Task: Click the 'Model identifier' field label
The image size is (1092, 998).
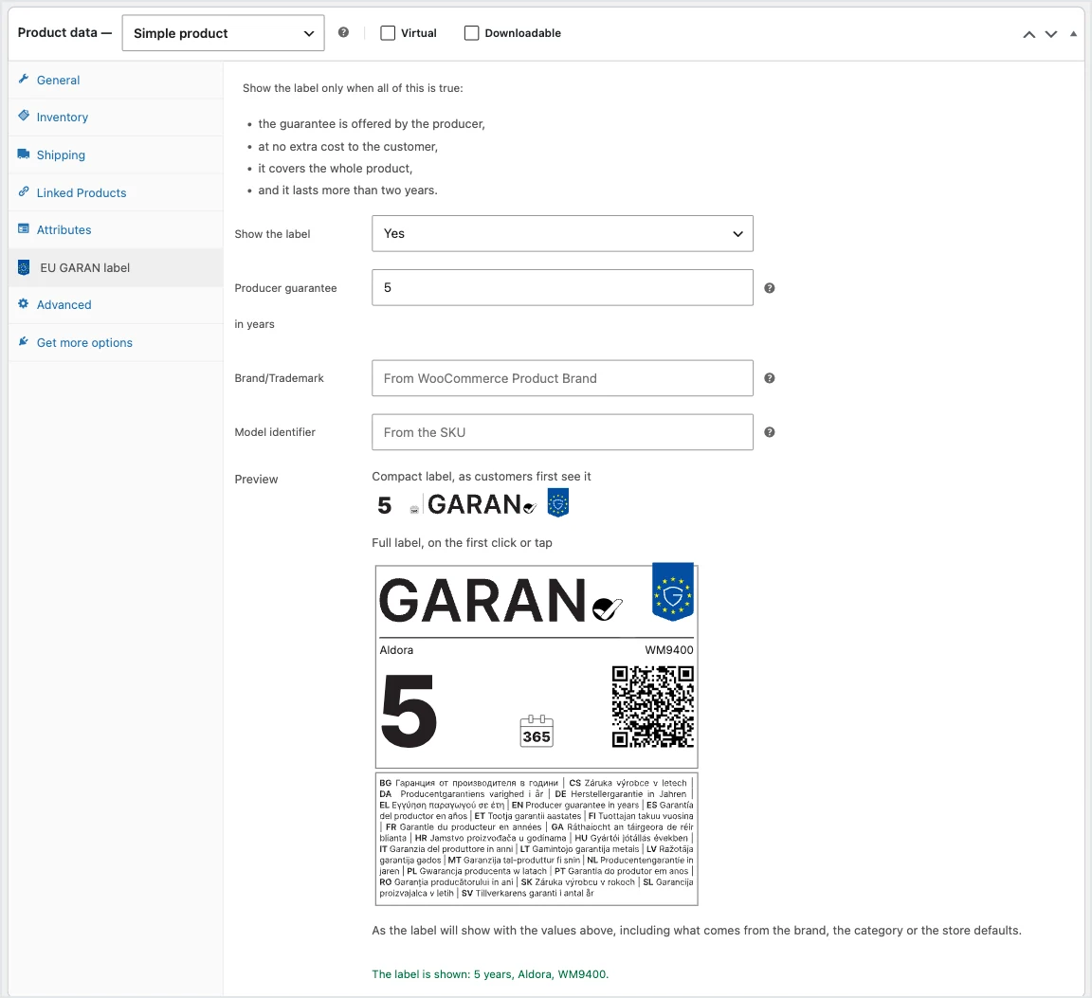Action: coord(275,432)
